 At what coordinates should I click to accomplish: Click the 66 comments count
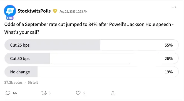point(15,93)
